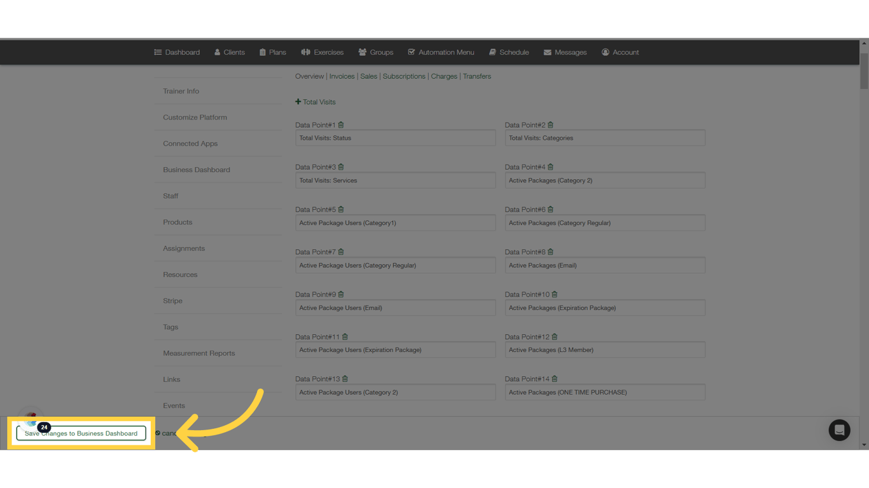Open Measurement Reports in the sidebar
Viewport: 869px width, 488px height.
click(218, 353)
